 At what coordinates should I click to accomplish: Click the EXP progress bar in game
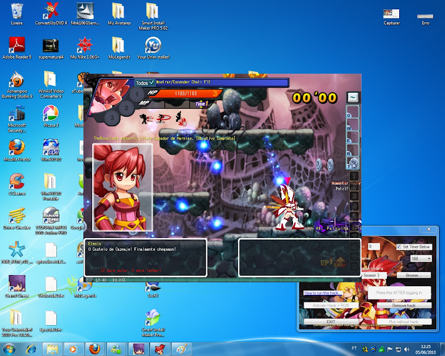coord(222,280)
